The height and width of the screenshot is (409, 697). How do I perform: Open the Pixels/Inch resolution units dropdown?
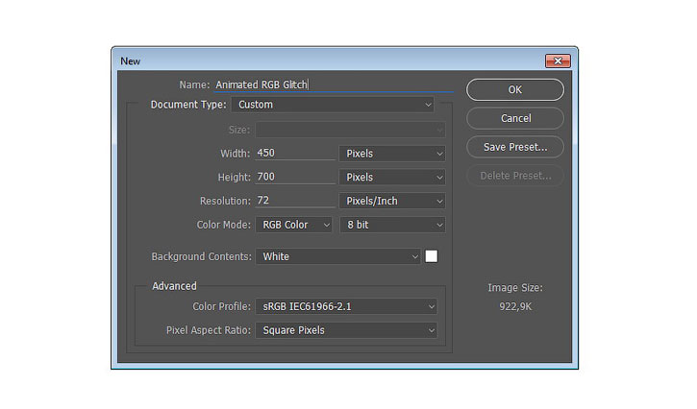(x=392, y=201)
